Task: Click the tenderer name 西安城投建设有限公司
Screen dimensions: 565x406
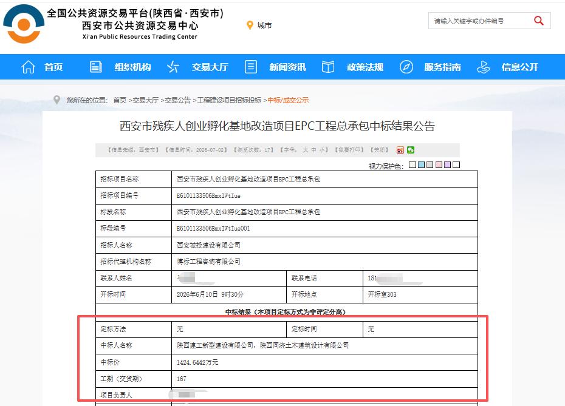Action: coord(208,245)
